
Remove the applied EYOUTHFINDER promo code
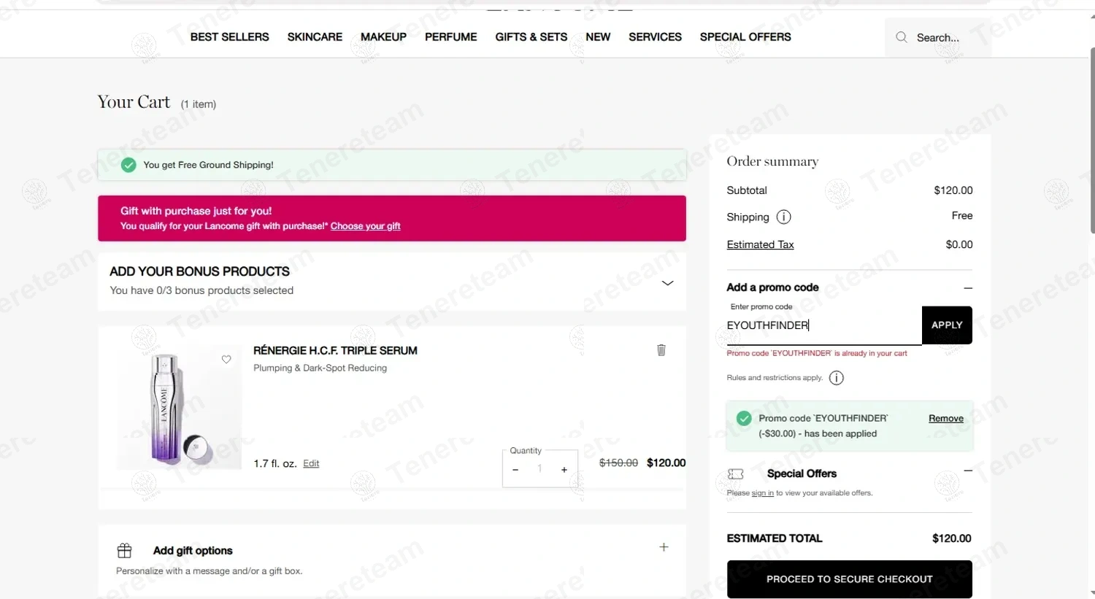[945, 419]
